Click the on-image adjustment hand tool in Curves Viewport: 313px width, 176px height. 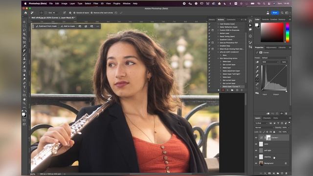(257, 62)
